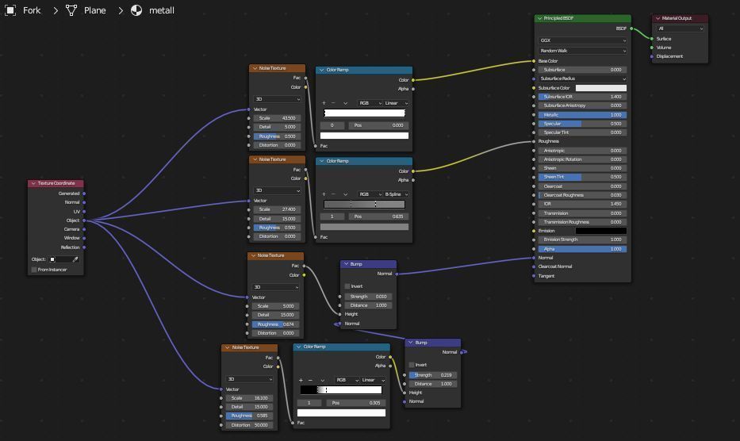740x441 pixels.
Task: Click the Subsurface IOR 1.400 field
Action: (x=583, y=97)
